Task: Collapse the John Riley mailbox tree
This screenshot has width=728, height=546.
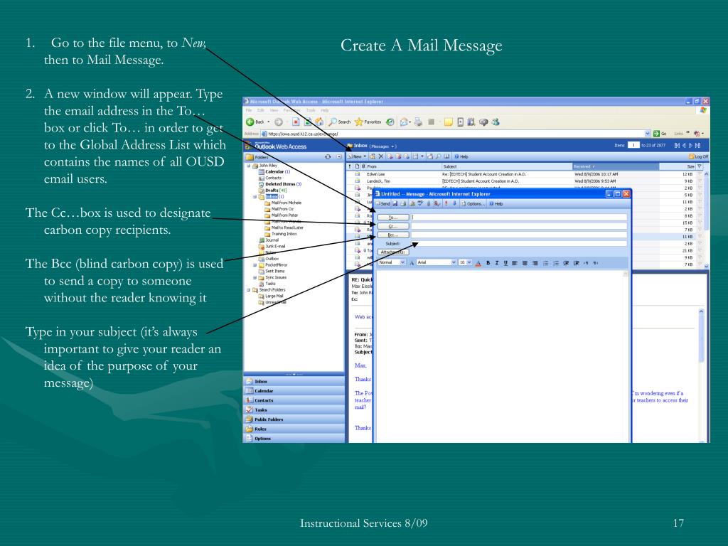Action: 248,165
